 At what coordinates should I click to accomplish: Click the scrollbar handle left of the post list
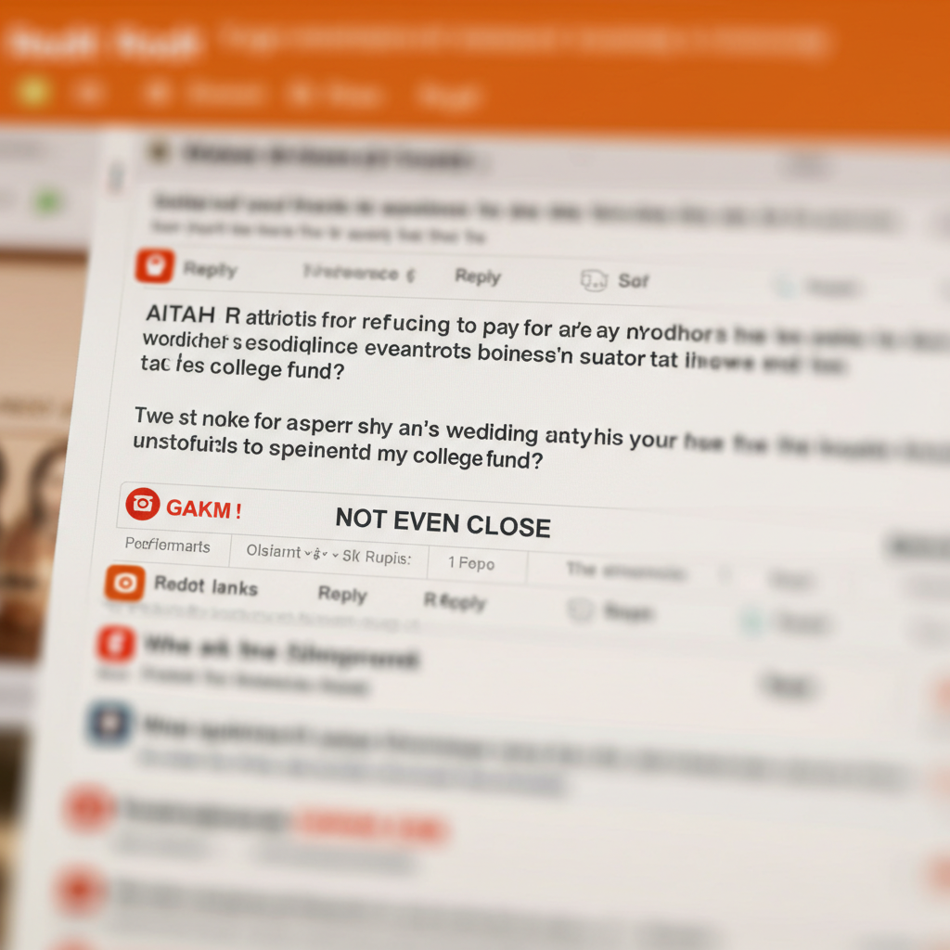[x=115, y=177]
